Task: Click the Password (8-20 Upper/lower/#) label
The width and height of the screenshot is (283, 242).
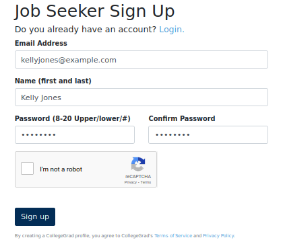Action: [73, 118]
